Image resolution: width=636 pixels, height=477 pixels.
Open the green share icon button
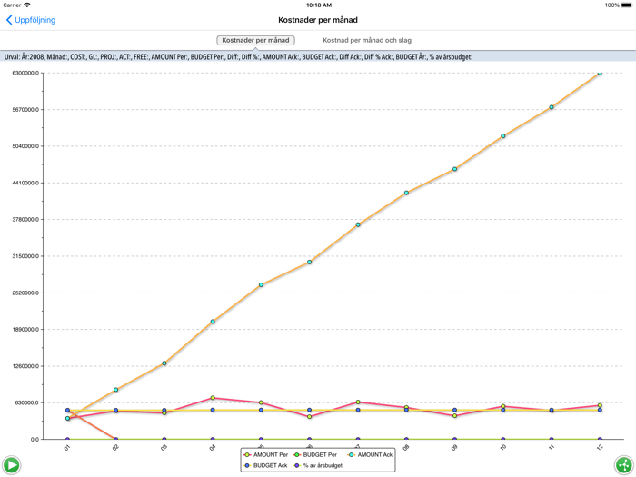624,465
